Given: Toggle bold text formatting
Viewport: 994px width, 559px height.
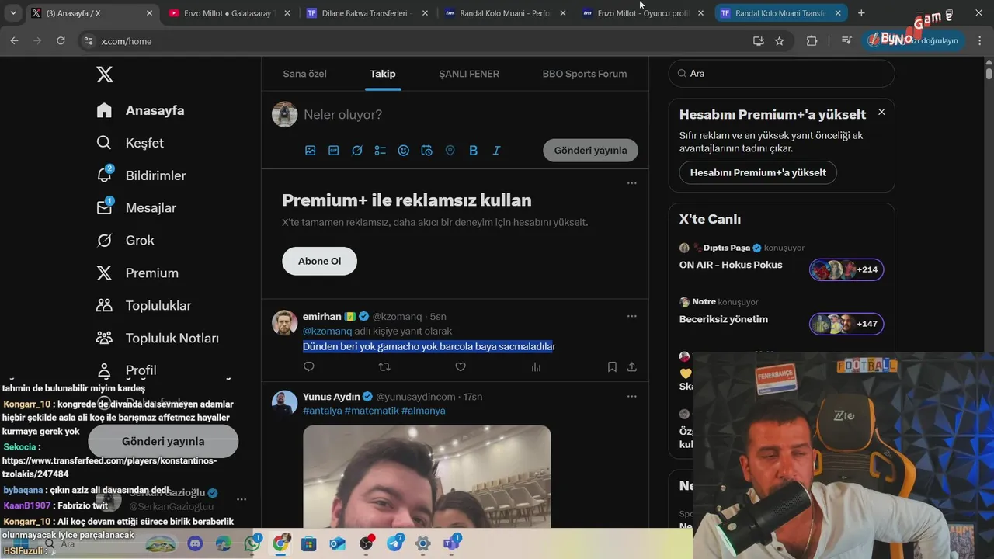Looking at the screenshot, I should tap(474, 151).
